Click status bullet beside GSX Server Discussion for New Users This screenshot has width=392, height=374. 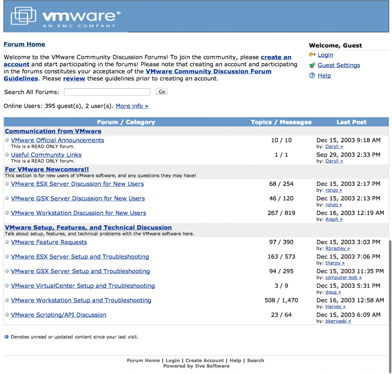(x=7, y=198)
